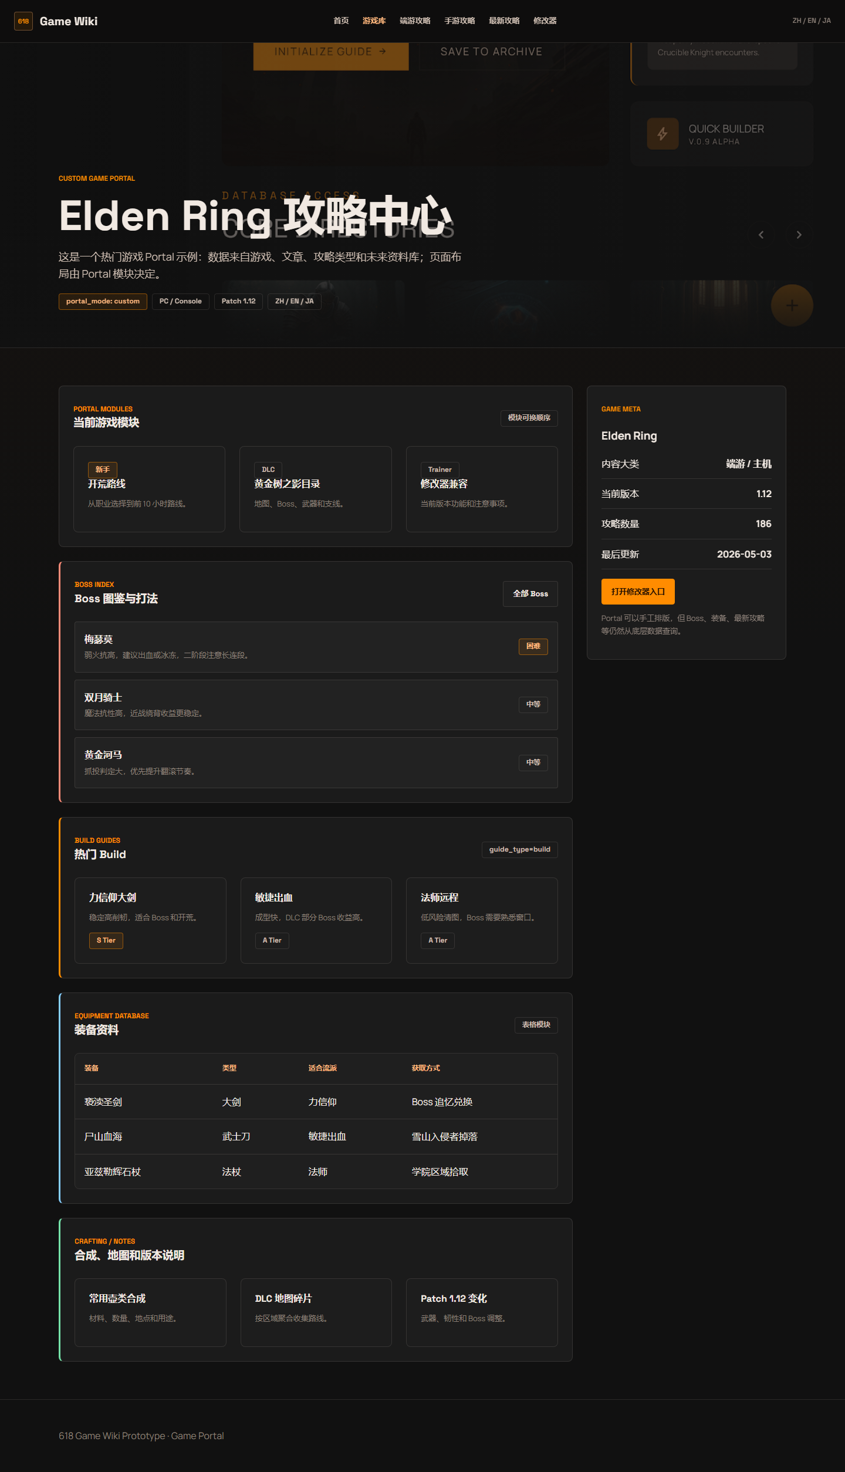Click the Save to Archive button
The width and height of the screenshot is (845, 1472).
[x=492, y=52]
